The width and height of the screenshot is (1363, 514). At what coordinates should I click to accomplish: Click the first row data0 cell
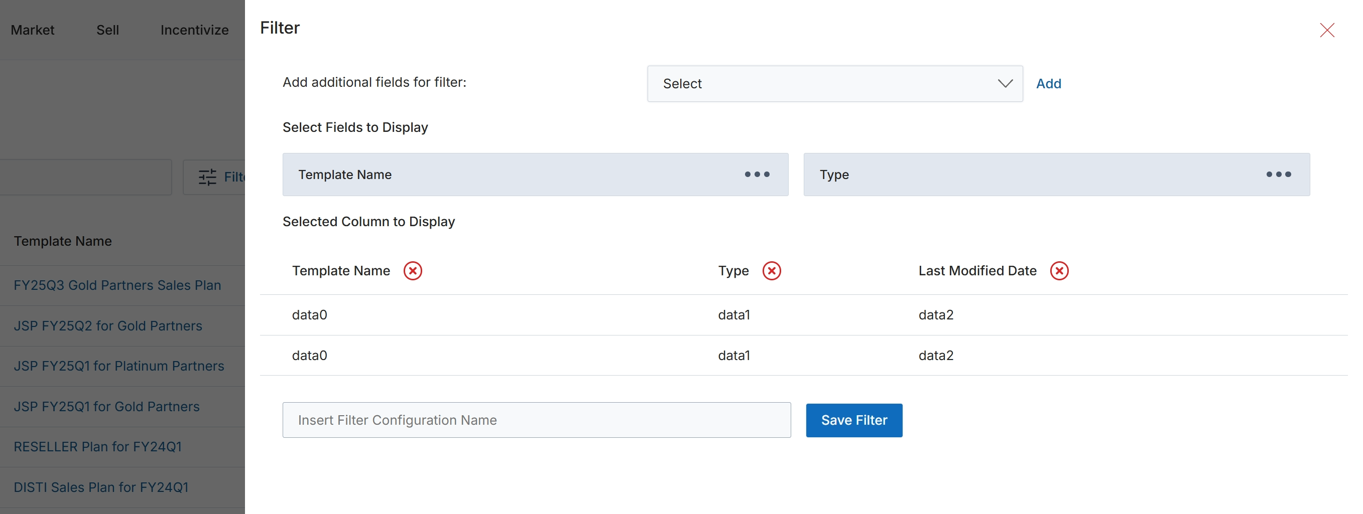[x=310, y=315]
